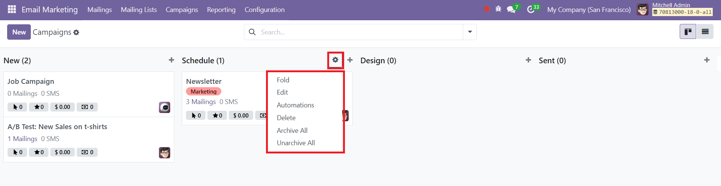Image resolution: width=721 pixels, height=186 pixels.
Task: Open the activities clock icon
Action: [531, 9]
